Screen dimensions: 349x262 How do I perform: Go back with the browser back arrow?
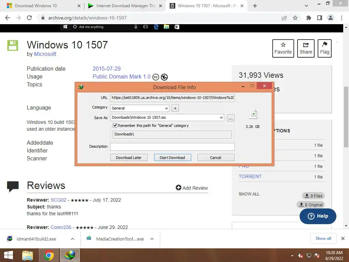coord(7,18)
